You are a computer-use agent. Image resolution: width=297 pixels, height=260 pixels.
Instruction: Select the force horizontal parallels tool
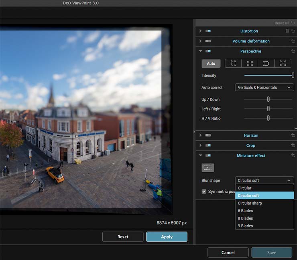250,63
